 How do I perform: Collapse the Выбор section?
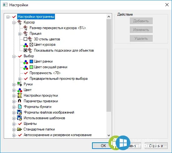14,56
